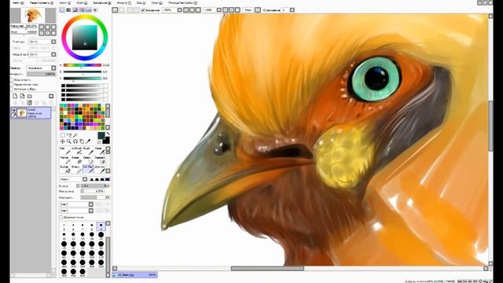The height and width of the screenshot is (283, 503).
Task: Choose brush size preset 20
Action: pos(101,235)
